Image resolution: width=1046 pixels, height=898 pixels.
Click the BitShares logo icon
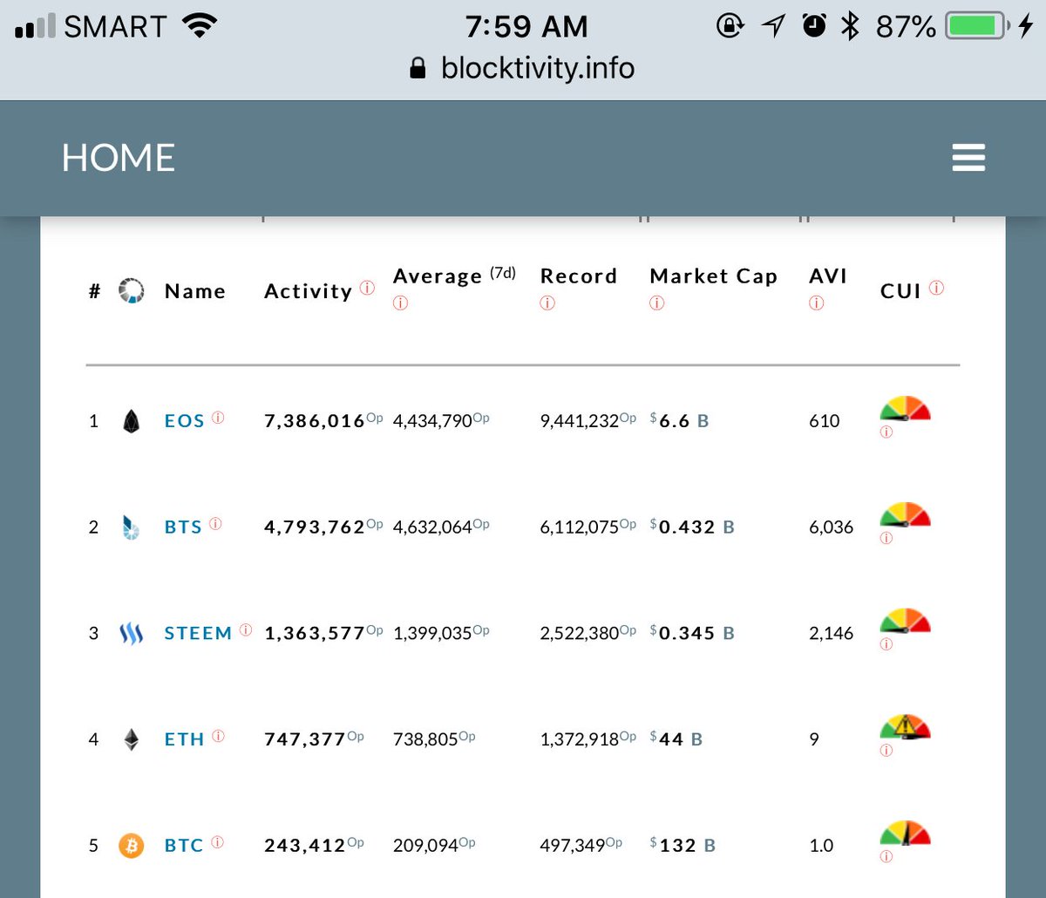coord(131,527)
